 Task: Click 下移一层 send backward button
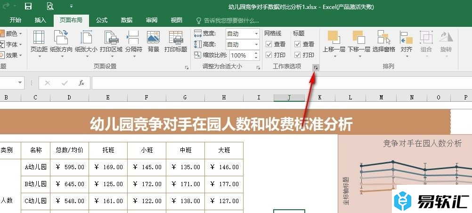pyautogui.click(x=359, y=44)
